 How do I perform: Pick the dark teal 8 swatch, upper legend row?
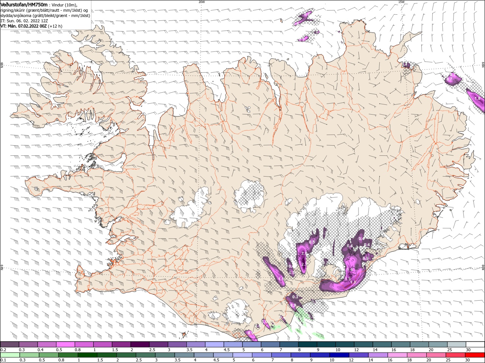pos(307,344)
